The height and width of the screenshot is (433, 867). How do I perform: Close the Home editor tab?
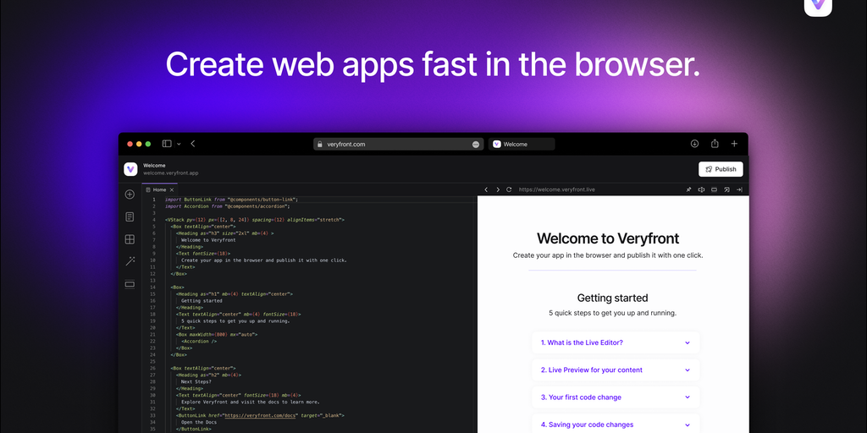click(172, 190)
